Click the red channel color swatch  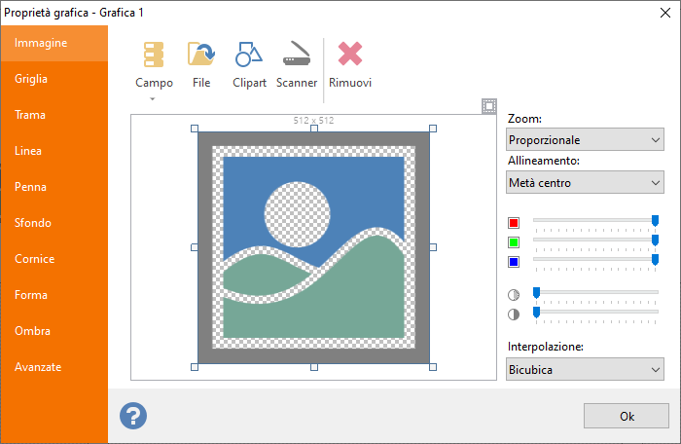(514, 223)
